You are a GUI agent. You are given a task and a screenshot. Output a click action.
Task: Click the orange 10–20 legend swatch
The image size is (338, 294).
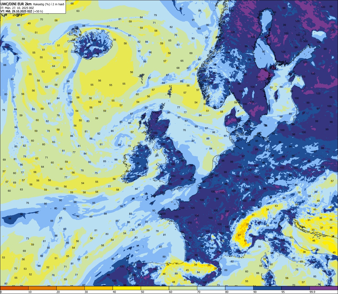coord(42,288)
